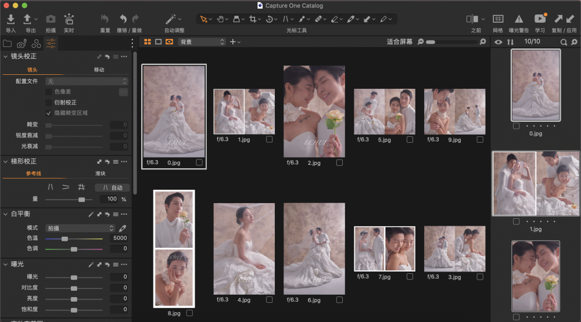Pick white balance with the eyedropper

[x=123, y=229]
